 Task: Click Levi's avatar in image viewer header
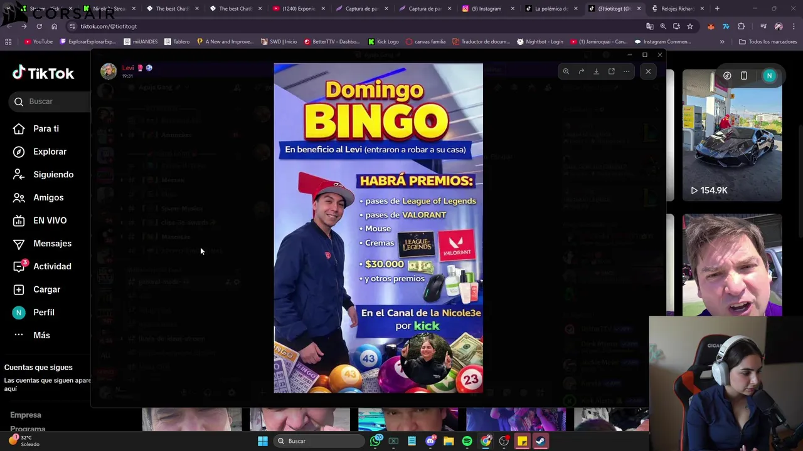[109, 71]
